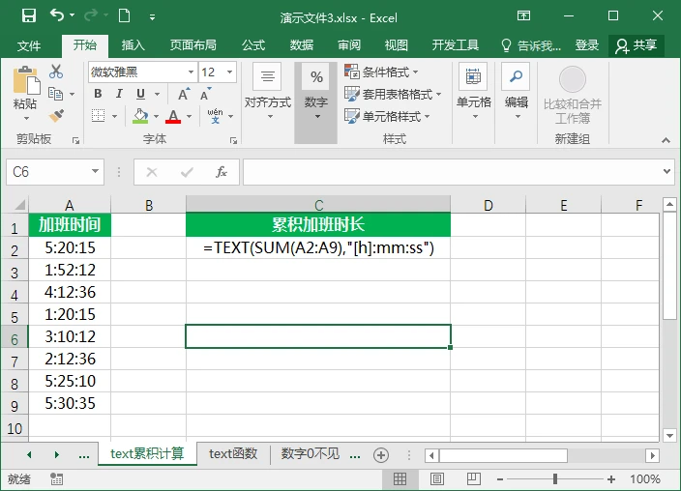
Task: Click the 告诉我 lightbulb search box
Action: 531,45
